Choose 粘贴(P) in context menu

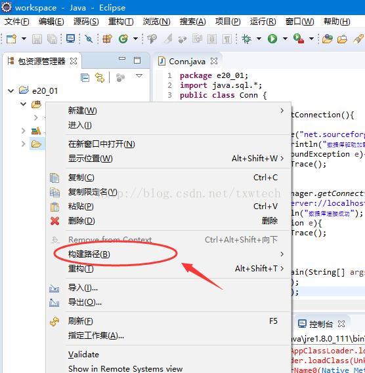(x=169, y=206)
